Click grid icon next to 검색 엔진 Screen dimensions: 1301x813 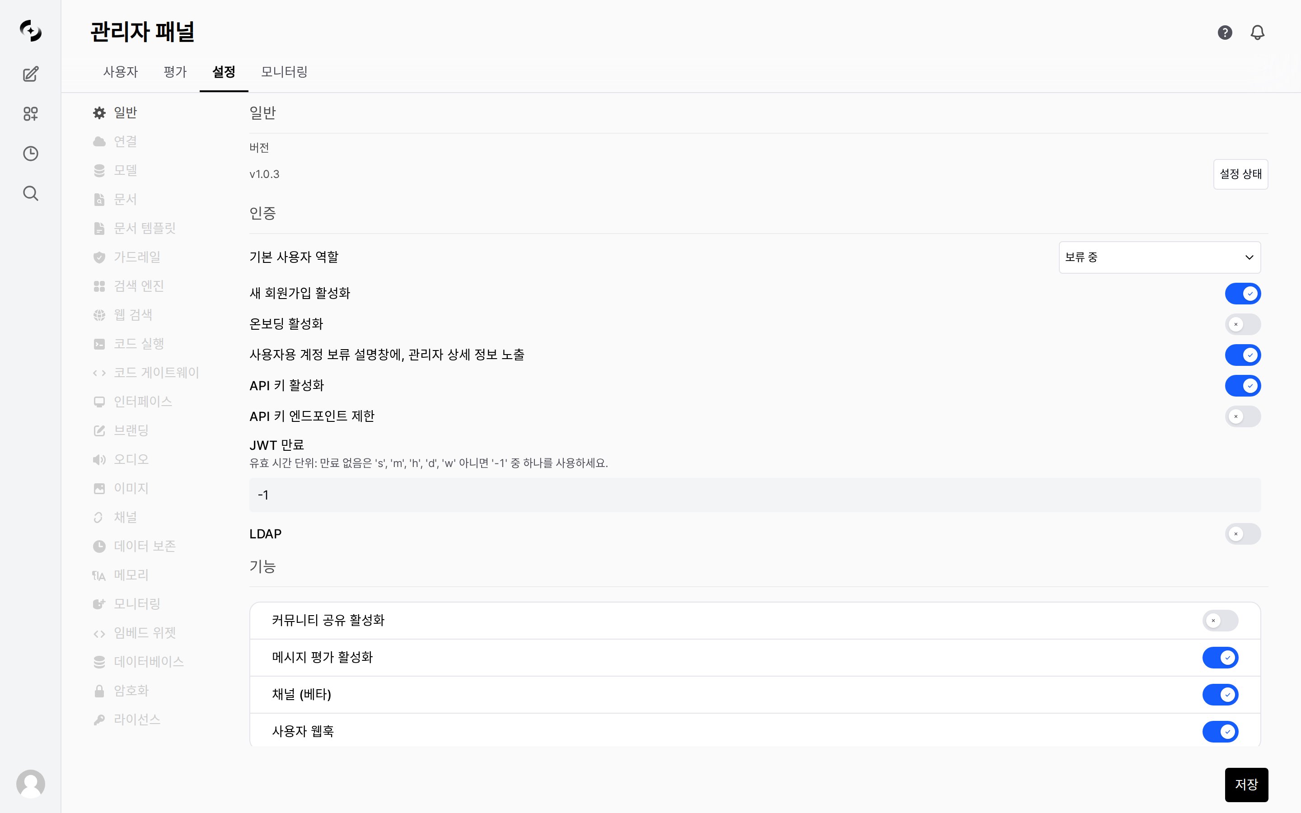tap(99, 286)
